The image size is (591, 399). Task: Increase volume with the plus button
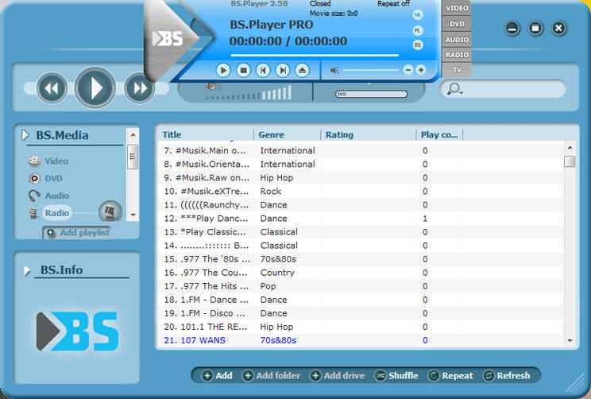click(x=421, y=70)
